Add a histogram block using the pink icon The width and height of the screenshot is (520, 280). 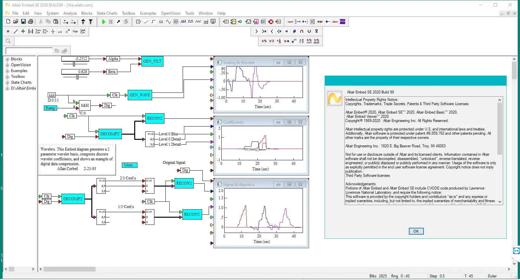(x=256, y=22)
